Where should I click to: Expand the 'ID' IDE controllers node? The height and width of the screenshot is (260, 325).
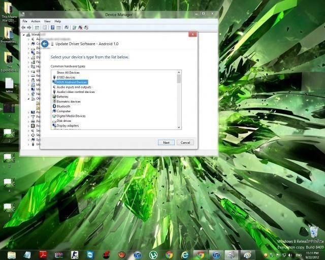point(28,71)
